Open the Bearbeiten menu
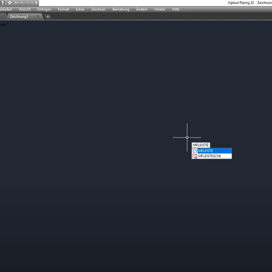272x272 pixels. click(6, 9)
